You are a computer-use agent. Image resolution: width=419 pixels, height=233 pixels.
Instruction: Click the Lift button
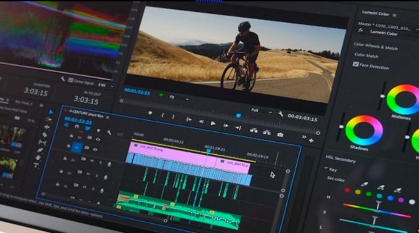pos(254,130)
